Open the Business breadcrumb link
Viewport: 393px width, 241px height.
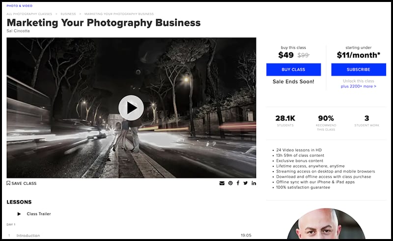pos(68,14)
